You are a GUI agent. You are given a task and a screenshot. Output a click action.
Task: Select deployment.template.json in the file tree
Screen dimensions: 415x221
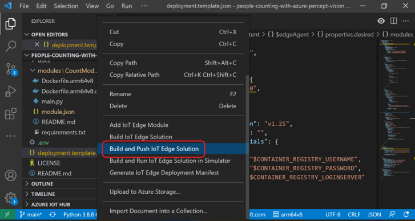(60, 153)
